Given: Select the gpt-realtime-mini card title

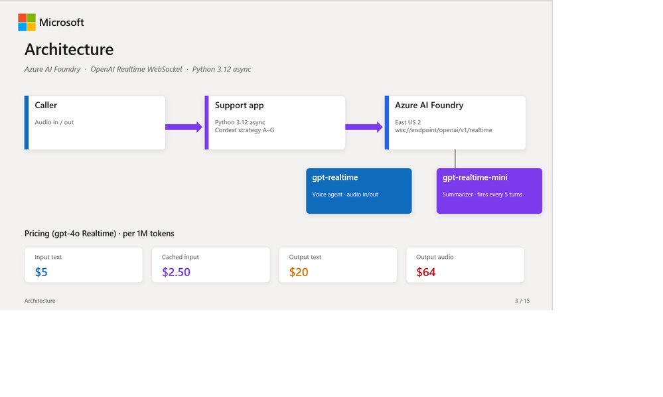Looking at the screenshot, I should 475,177.
